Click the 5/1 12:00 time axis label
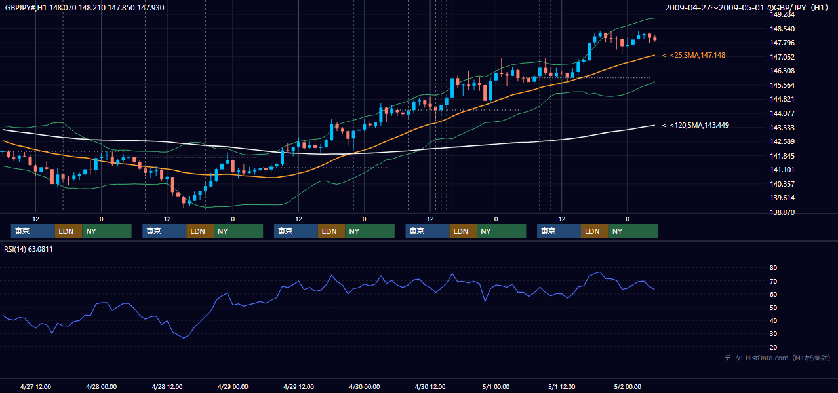838x393 pixels. pos(562,386)
